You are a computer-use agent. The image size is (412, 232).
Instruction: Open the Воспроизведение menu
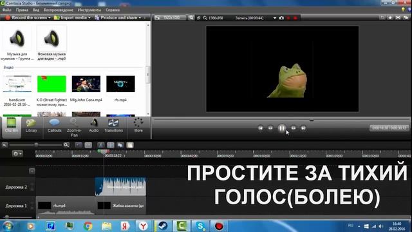tap(59, 10)
